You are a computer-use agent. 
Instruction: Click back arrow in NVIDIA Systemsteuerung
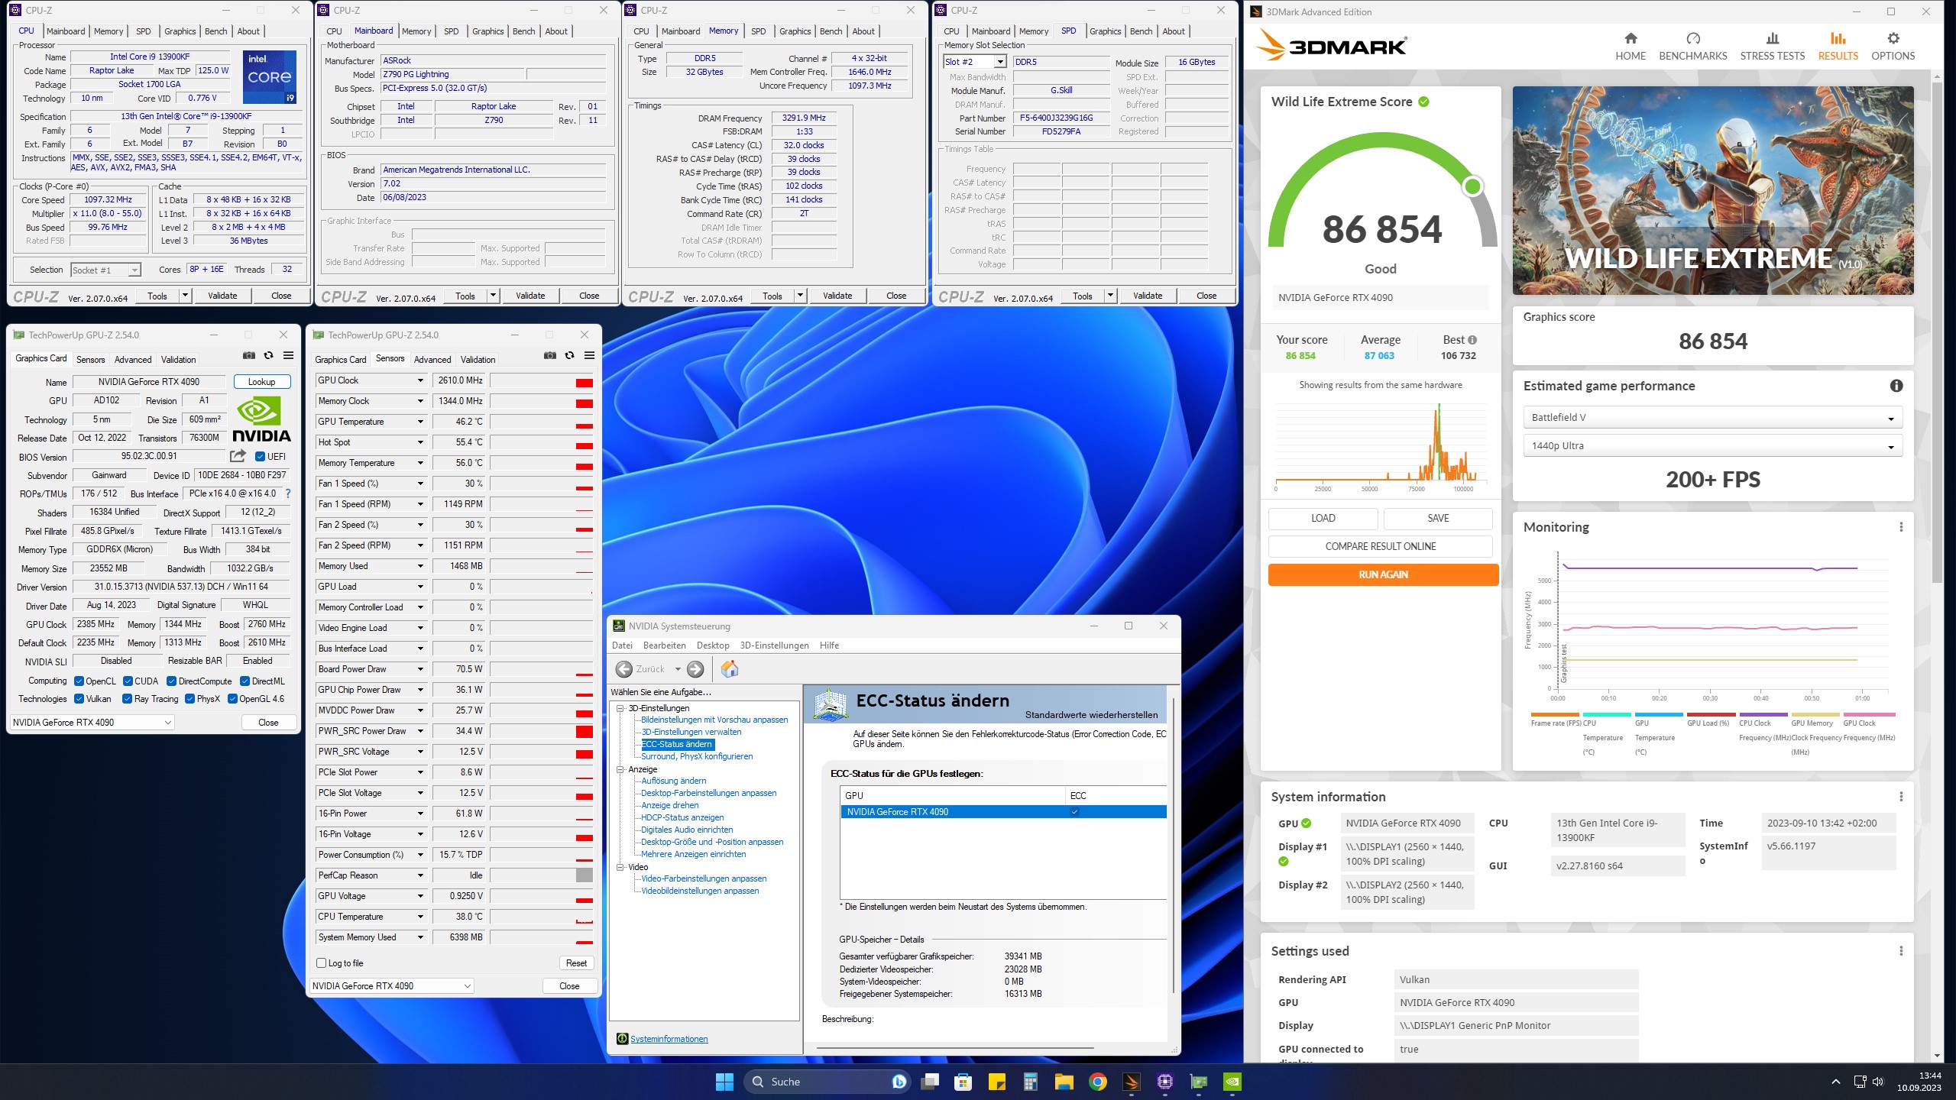624,669
